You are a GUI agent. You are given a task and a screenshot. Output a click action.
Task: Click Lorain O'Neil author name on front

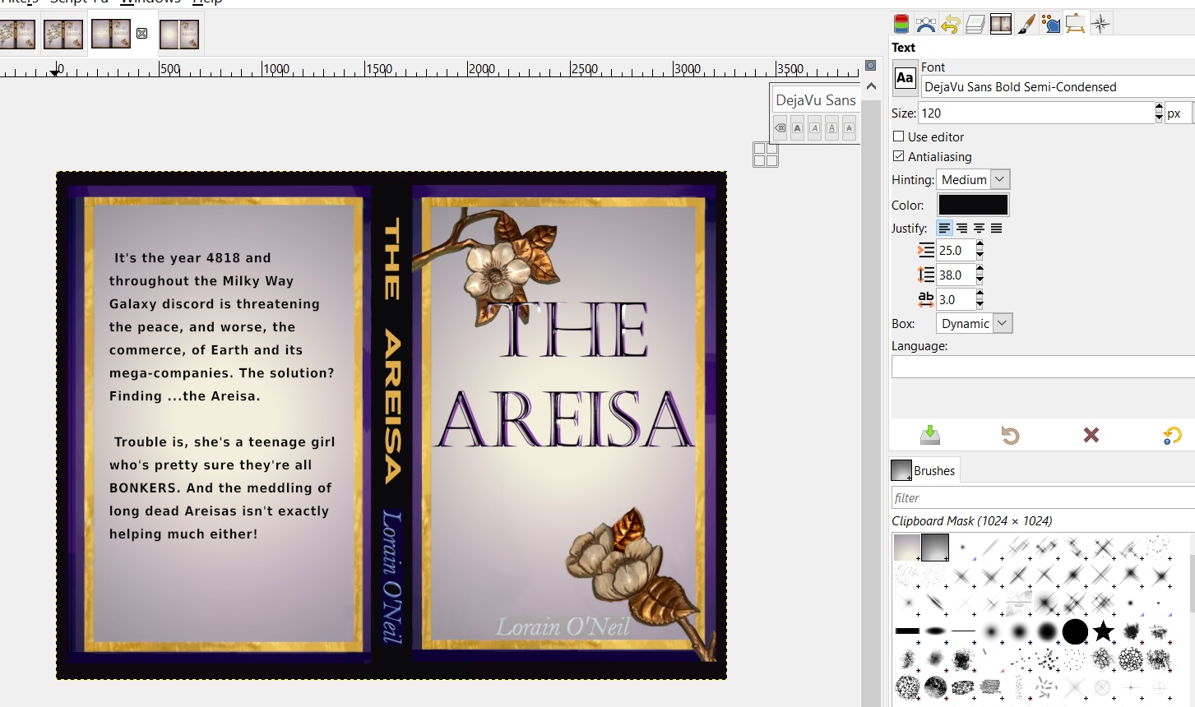[563, 627]
